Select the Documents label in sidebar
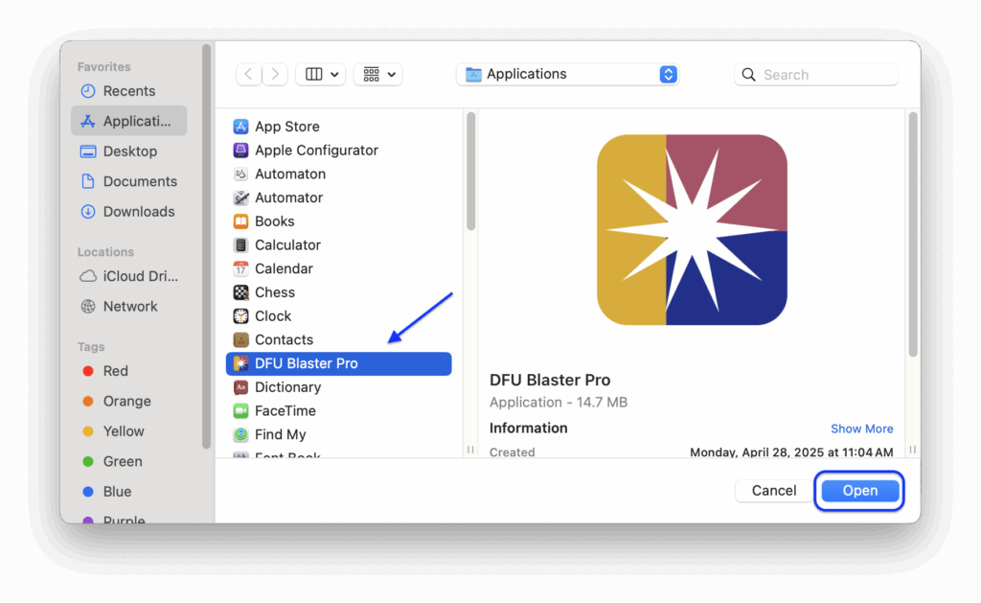981x603 pixels. click(x=140, y=181)
